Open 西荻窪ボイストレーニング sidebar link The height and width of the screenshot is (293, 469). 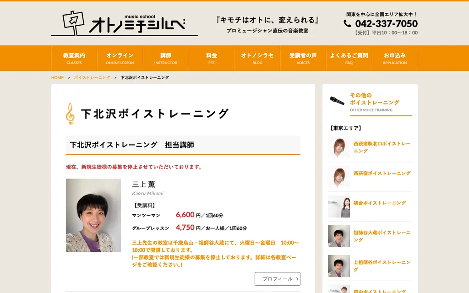pyautogui.click(x=382, y=173)
